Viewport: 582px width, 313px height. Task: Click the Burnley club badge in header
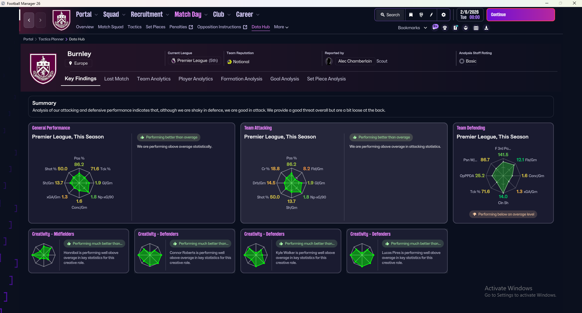(x=62, y=20)
